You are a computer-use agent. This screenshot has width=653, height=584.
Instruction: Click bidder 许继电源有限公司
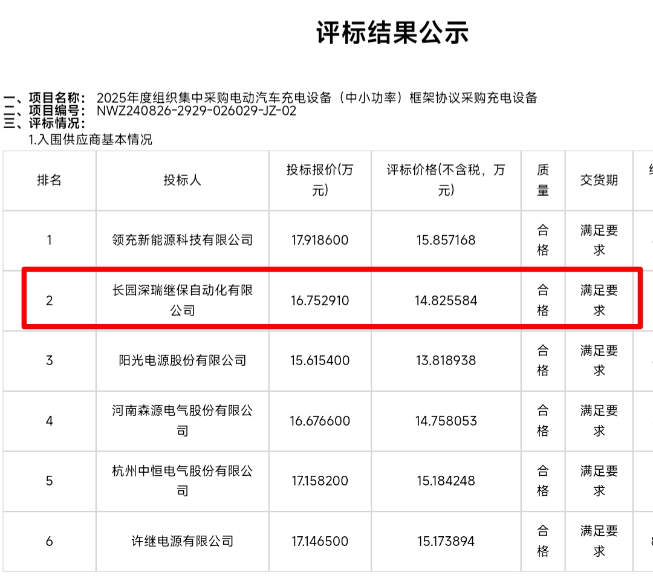(x=183, y=542)
